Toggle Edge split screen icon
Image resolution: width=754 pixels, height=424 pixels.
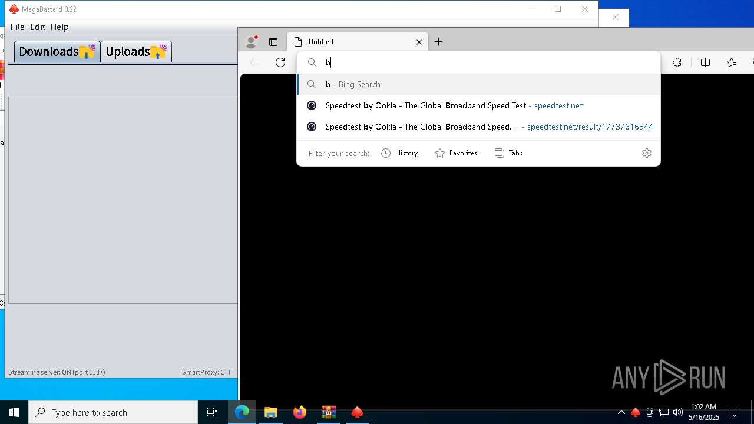pyautogui.click(x=705, y=62)
